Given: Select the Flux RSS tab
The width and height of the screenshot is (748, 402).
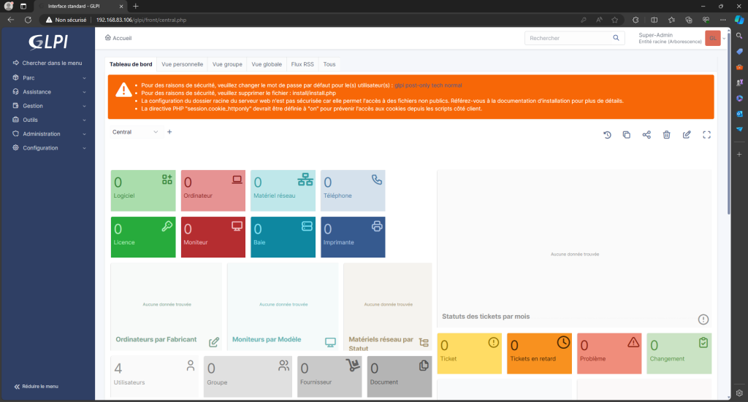Looking at the screenshot, I should point(302,64).
